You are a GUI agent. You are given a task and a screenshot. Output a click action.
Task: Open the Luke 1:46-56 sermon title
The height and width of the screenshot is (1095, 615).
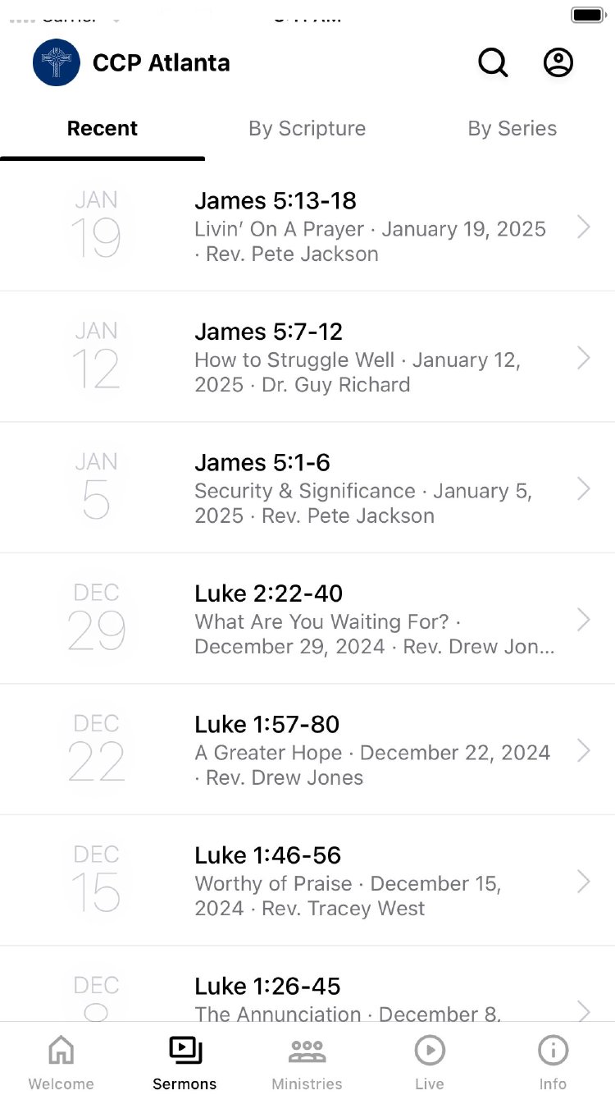point(268,855)
